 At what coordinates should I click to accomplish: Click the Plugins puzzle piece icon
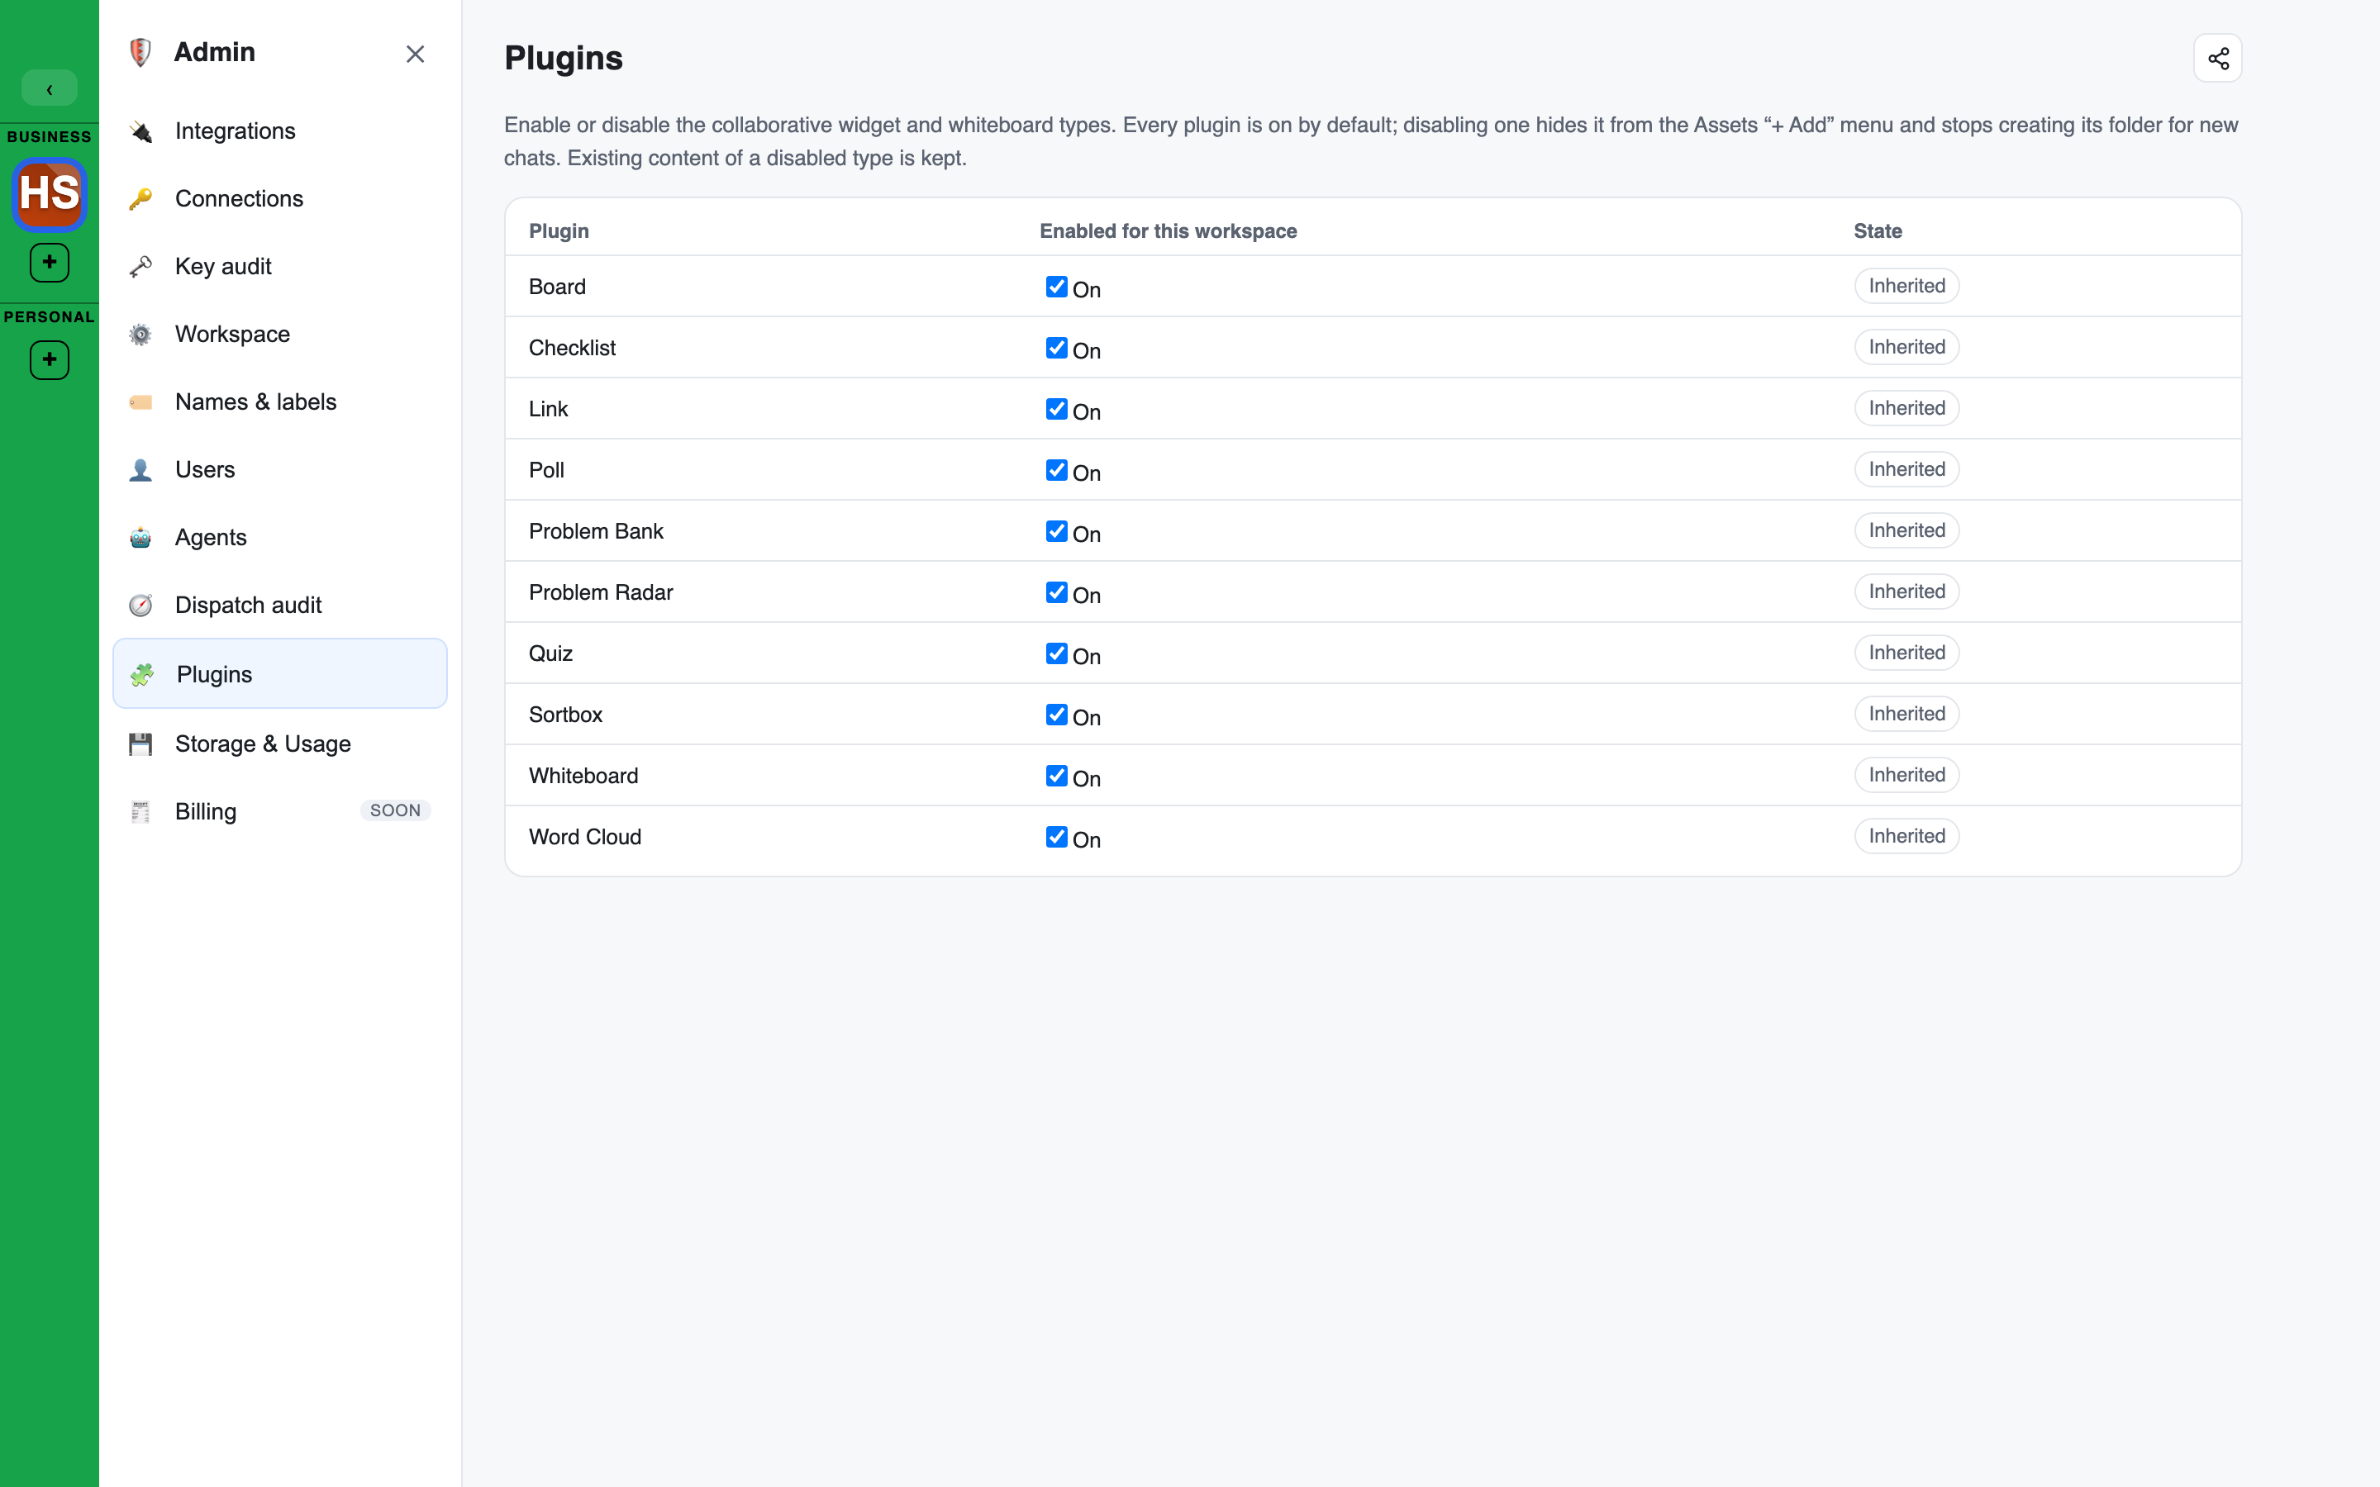pyautogui.click(x=143, y=675)
